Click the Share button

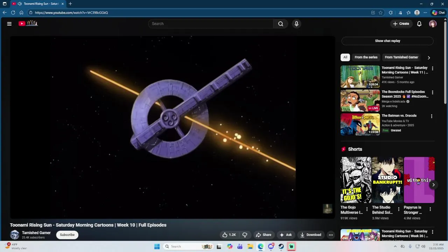pos(263,235)
